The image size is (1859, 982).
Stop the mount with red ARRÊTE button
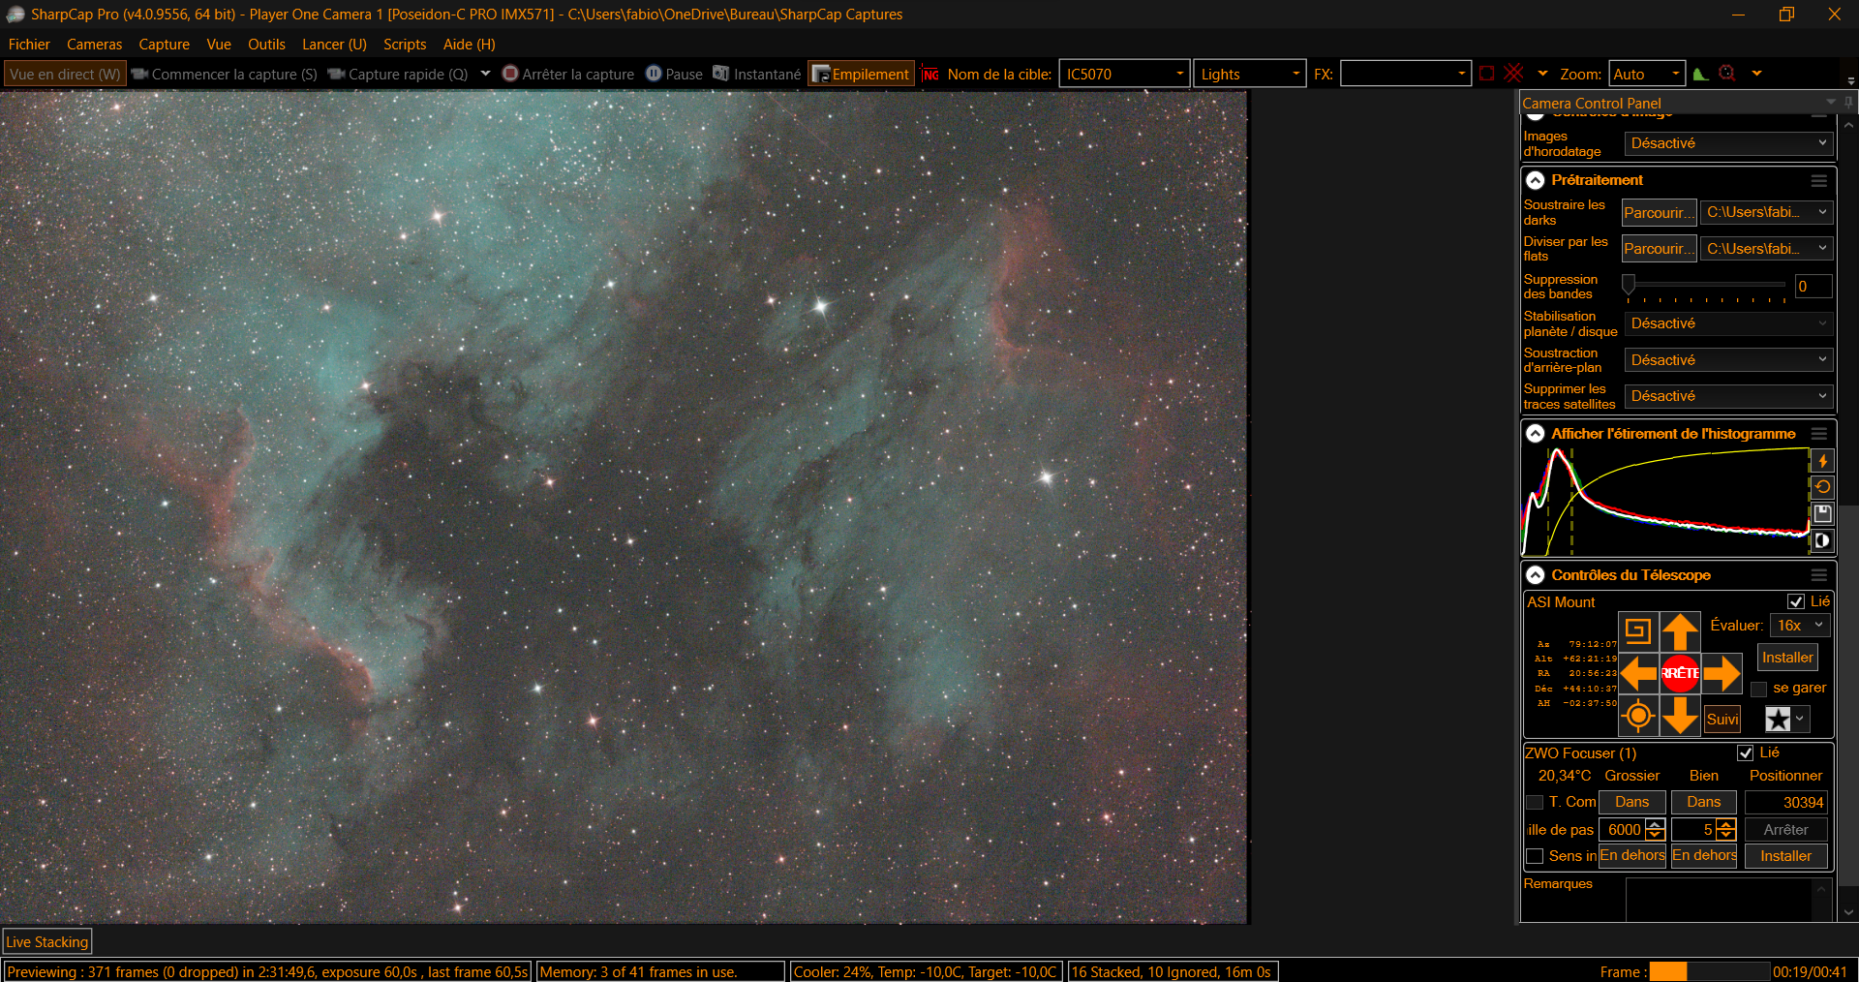click(x=1681, y=673)
